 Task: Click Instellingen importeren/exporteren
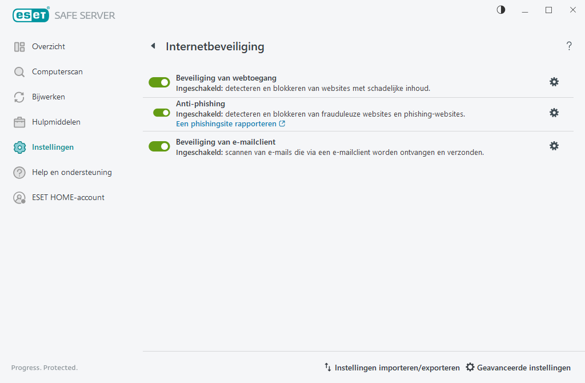tap(392, 368)
